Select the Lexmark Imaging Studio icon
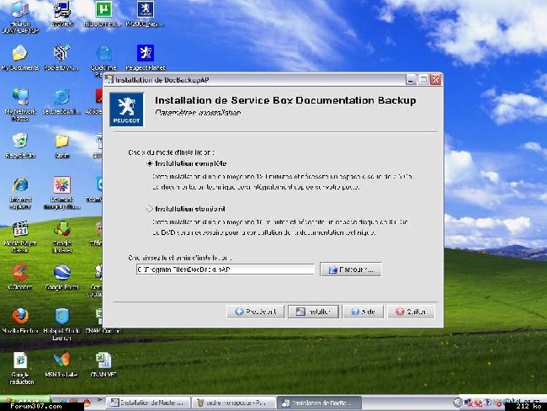Viewport: 547px width, 411px height. point(61,193)
